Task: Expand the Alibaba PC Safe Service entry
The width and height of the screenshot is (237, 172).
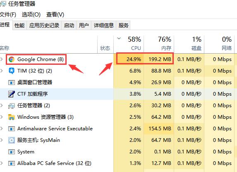Action: tap(2, 163)
